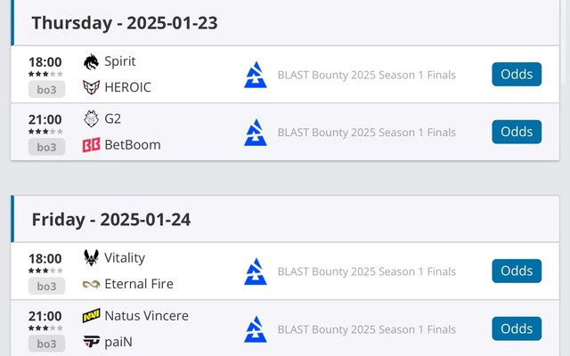
Task: Click BLAST logo in G2 vs BetBoom row
Action: pos(256,132)
